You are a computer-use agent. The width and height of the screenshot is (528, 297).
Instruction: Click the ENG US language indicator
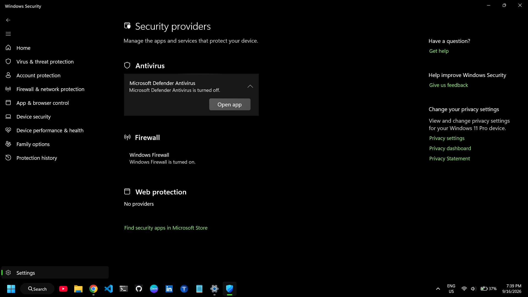pyautogui.click(x=451, y=289)
